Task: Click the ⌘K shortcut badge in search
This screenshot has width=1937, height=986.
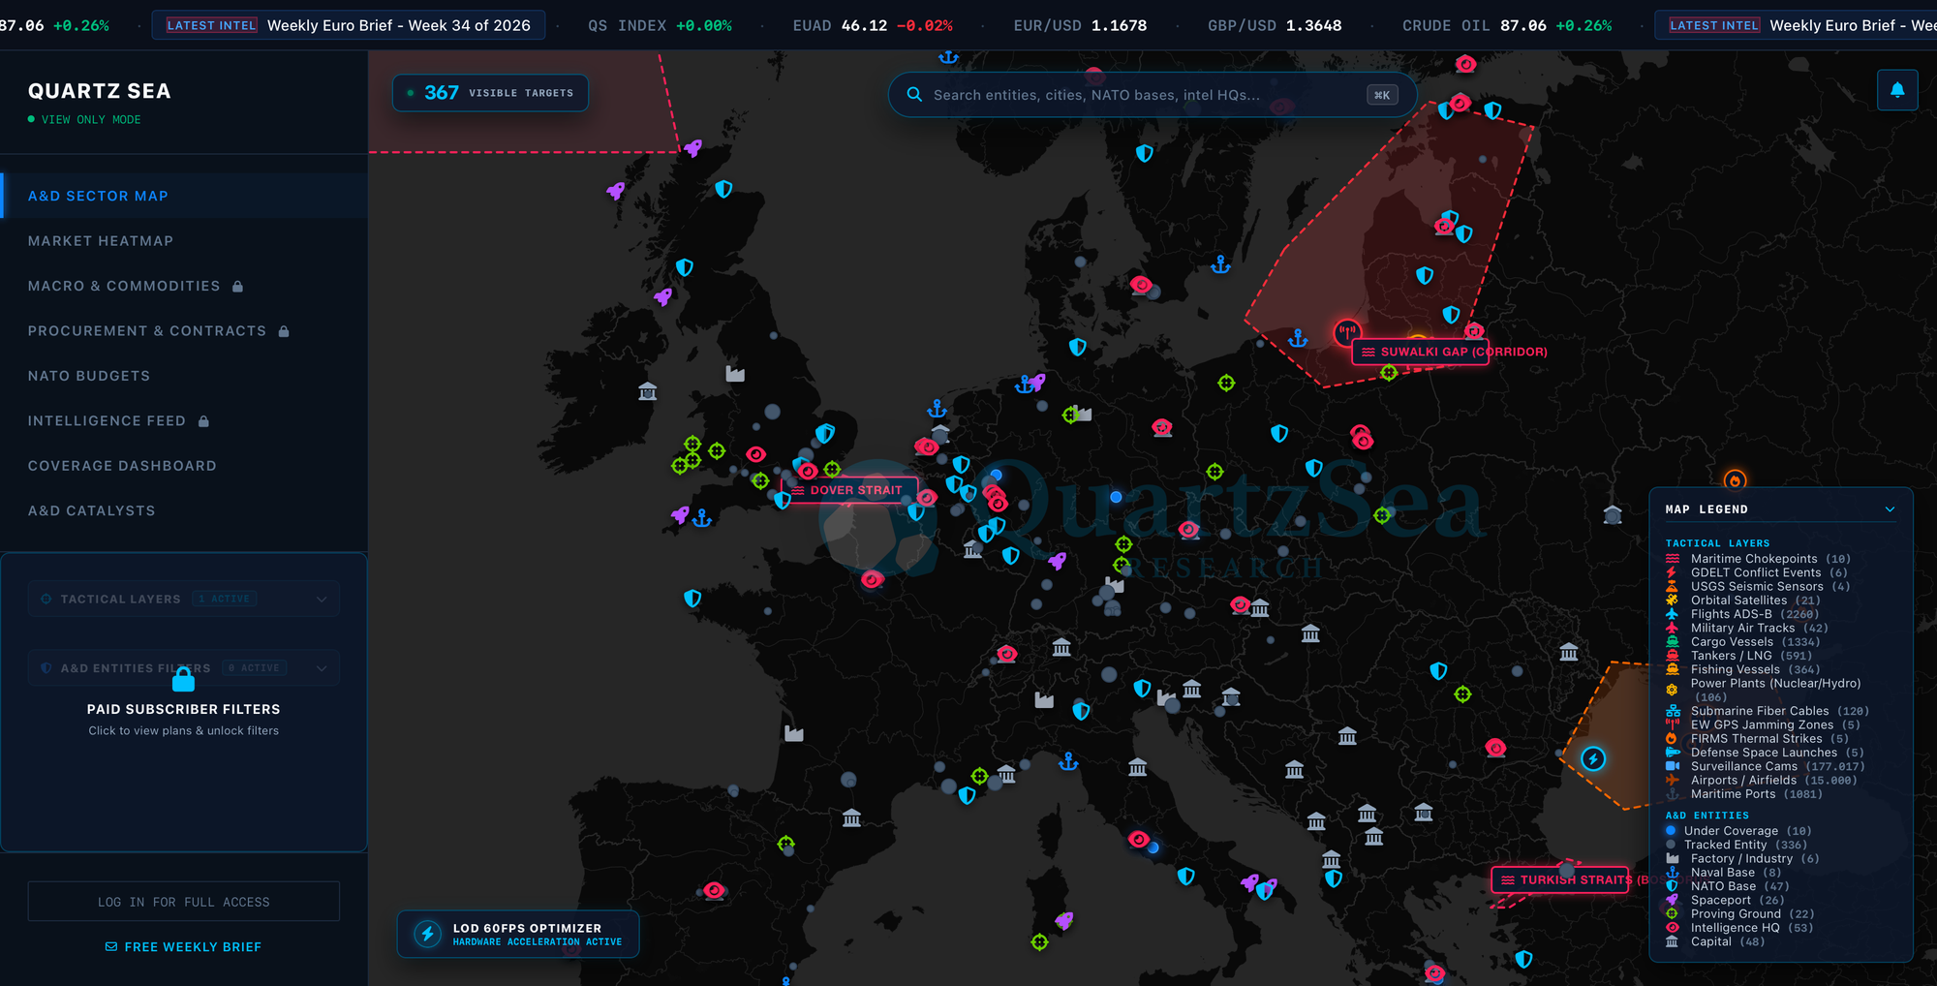Action: coord(1382,95)
